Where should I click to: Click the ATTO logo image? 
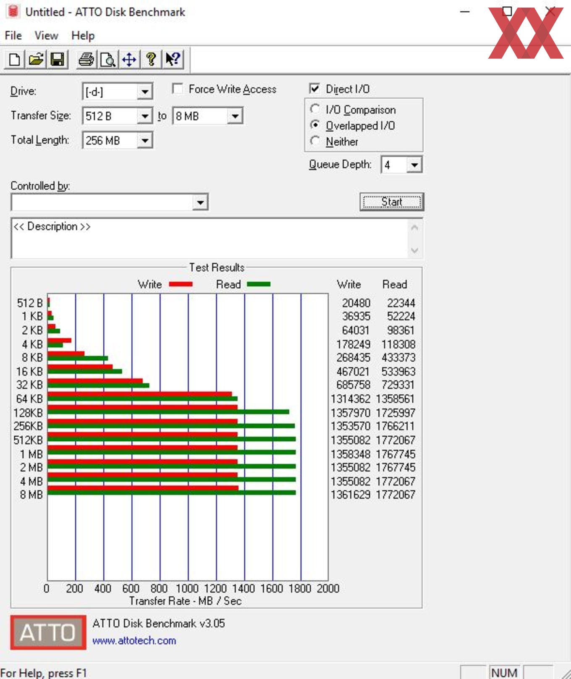[48, 632]
